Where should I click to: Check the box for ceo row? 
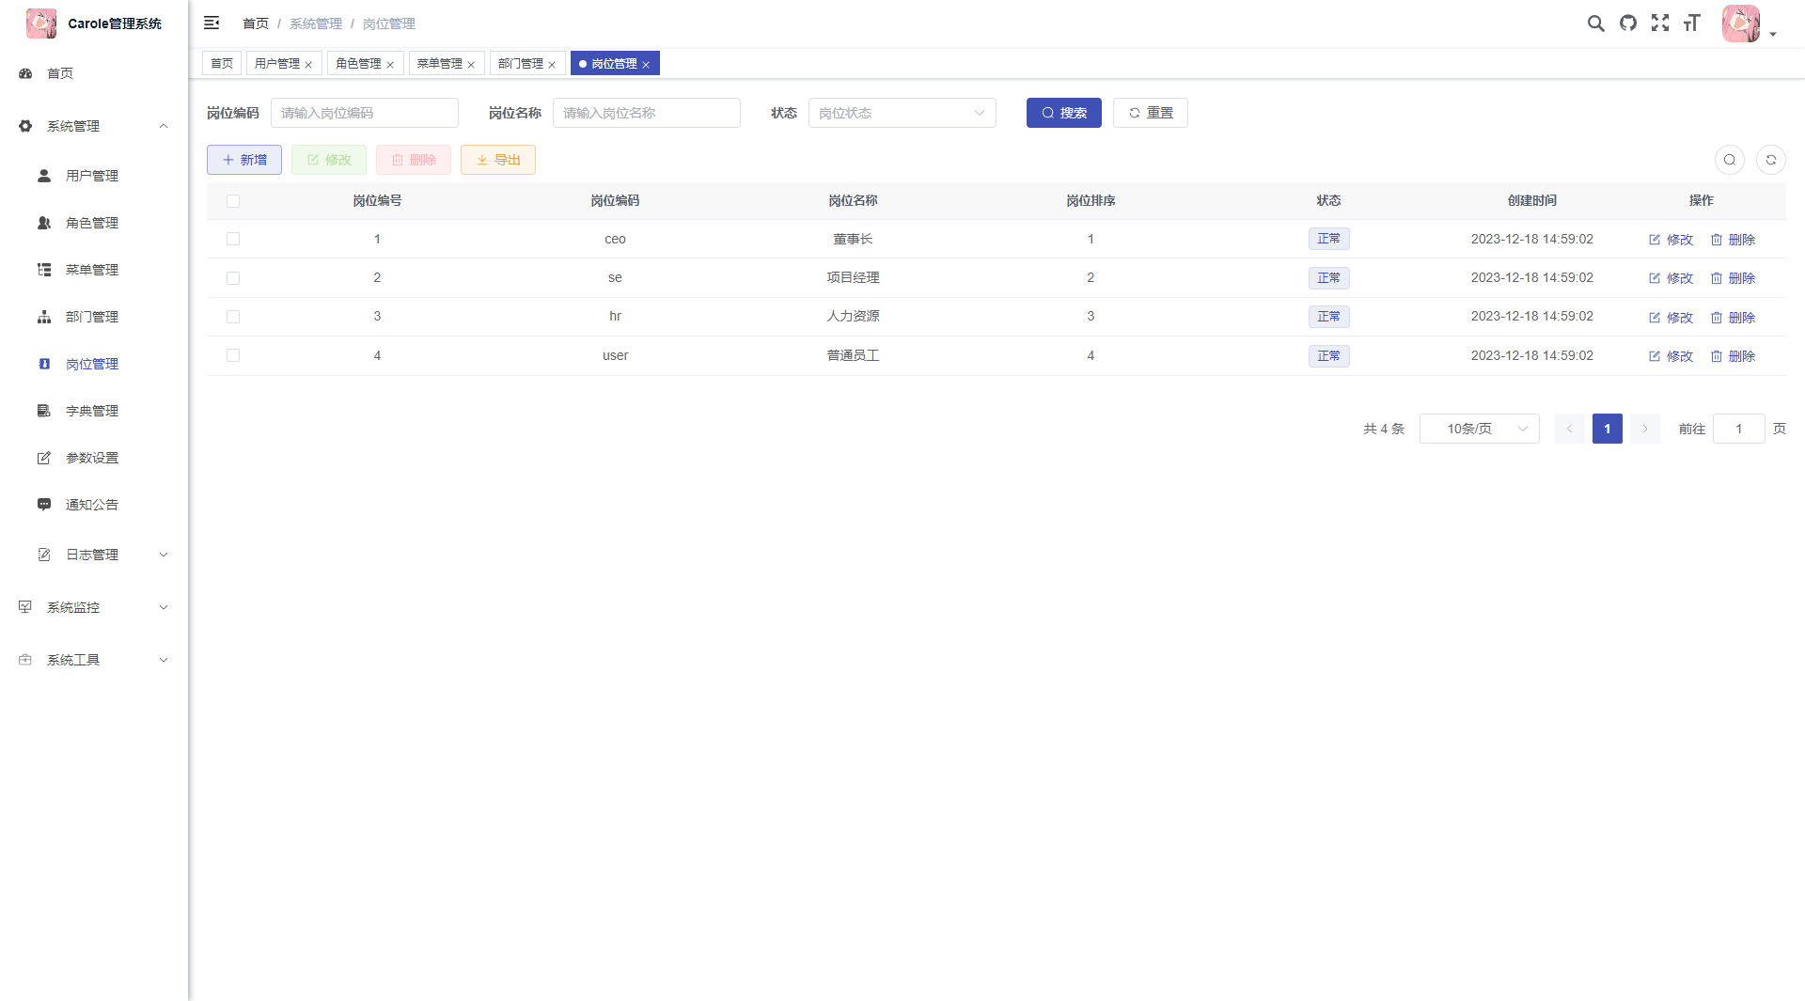pos(233,239)
